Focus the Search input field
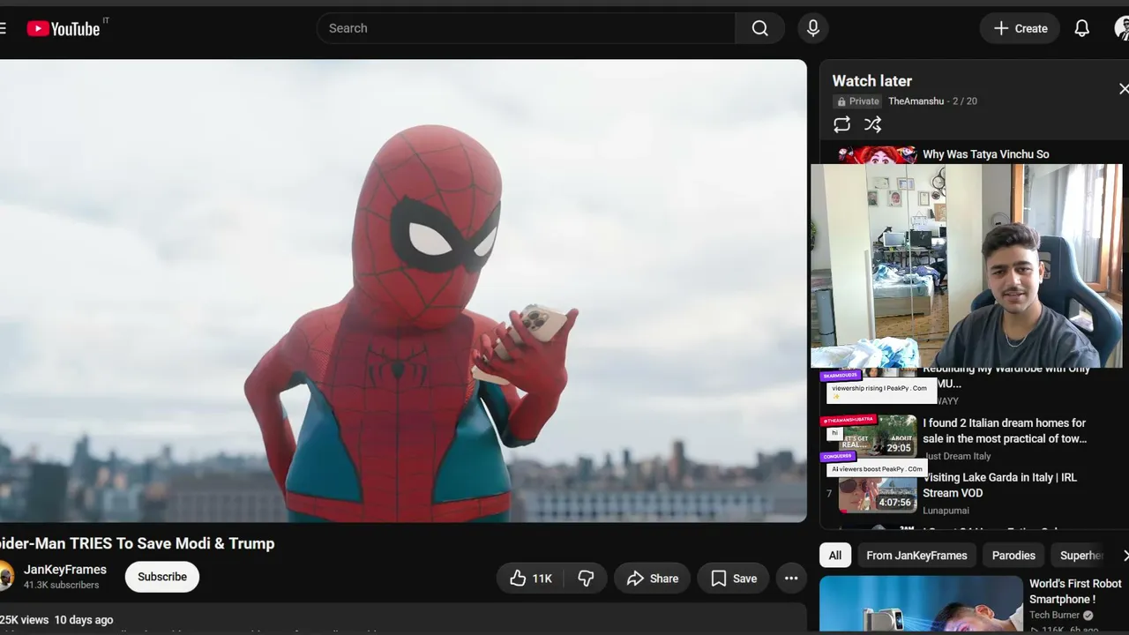 coord(526,28)
